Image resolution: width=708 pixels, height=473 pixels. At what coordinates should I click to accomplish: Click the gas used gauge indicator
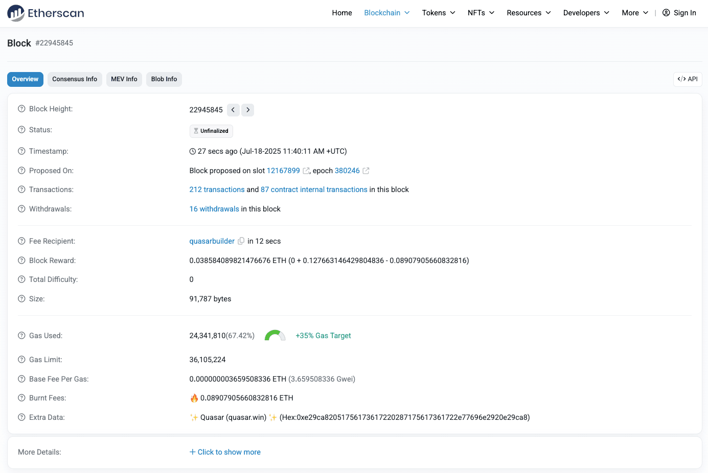(x=275, y=336)
